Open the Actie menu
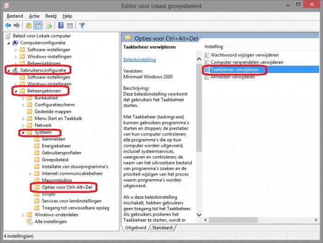 pos(34,16)
